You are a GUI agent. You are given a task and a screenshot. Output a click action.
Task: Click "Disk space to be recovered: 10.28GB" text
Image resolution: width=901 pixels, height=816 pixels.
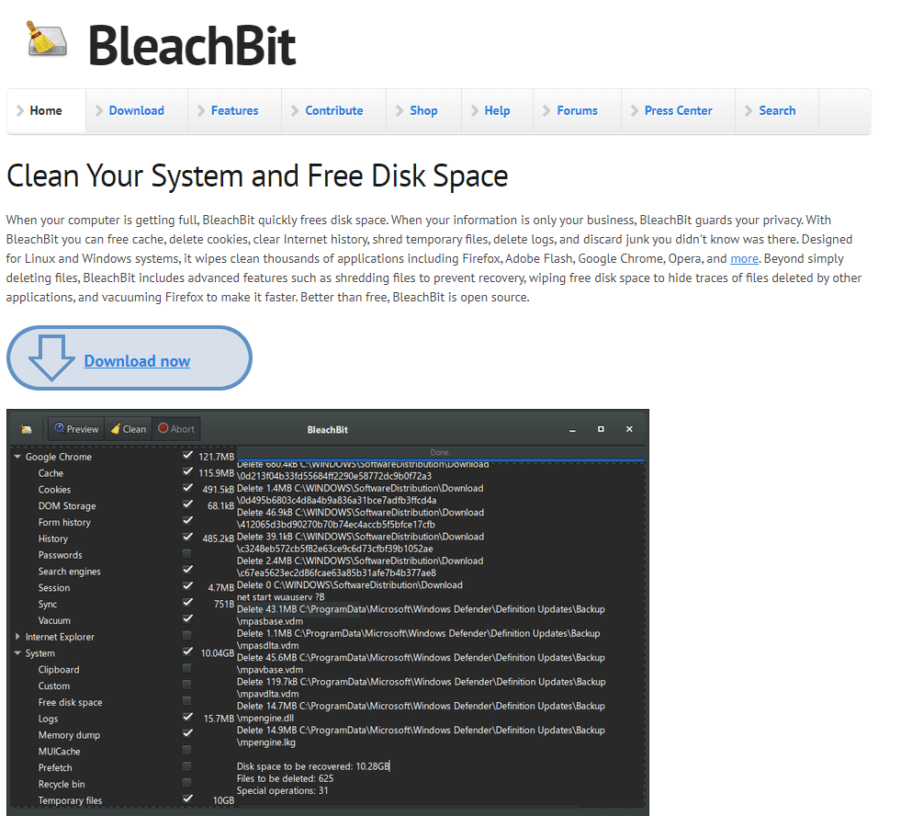(313, 766)
